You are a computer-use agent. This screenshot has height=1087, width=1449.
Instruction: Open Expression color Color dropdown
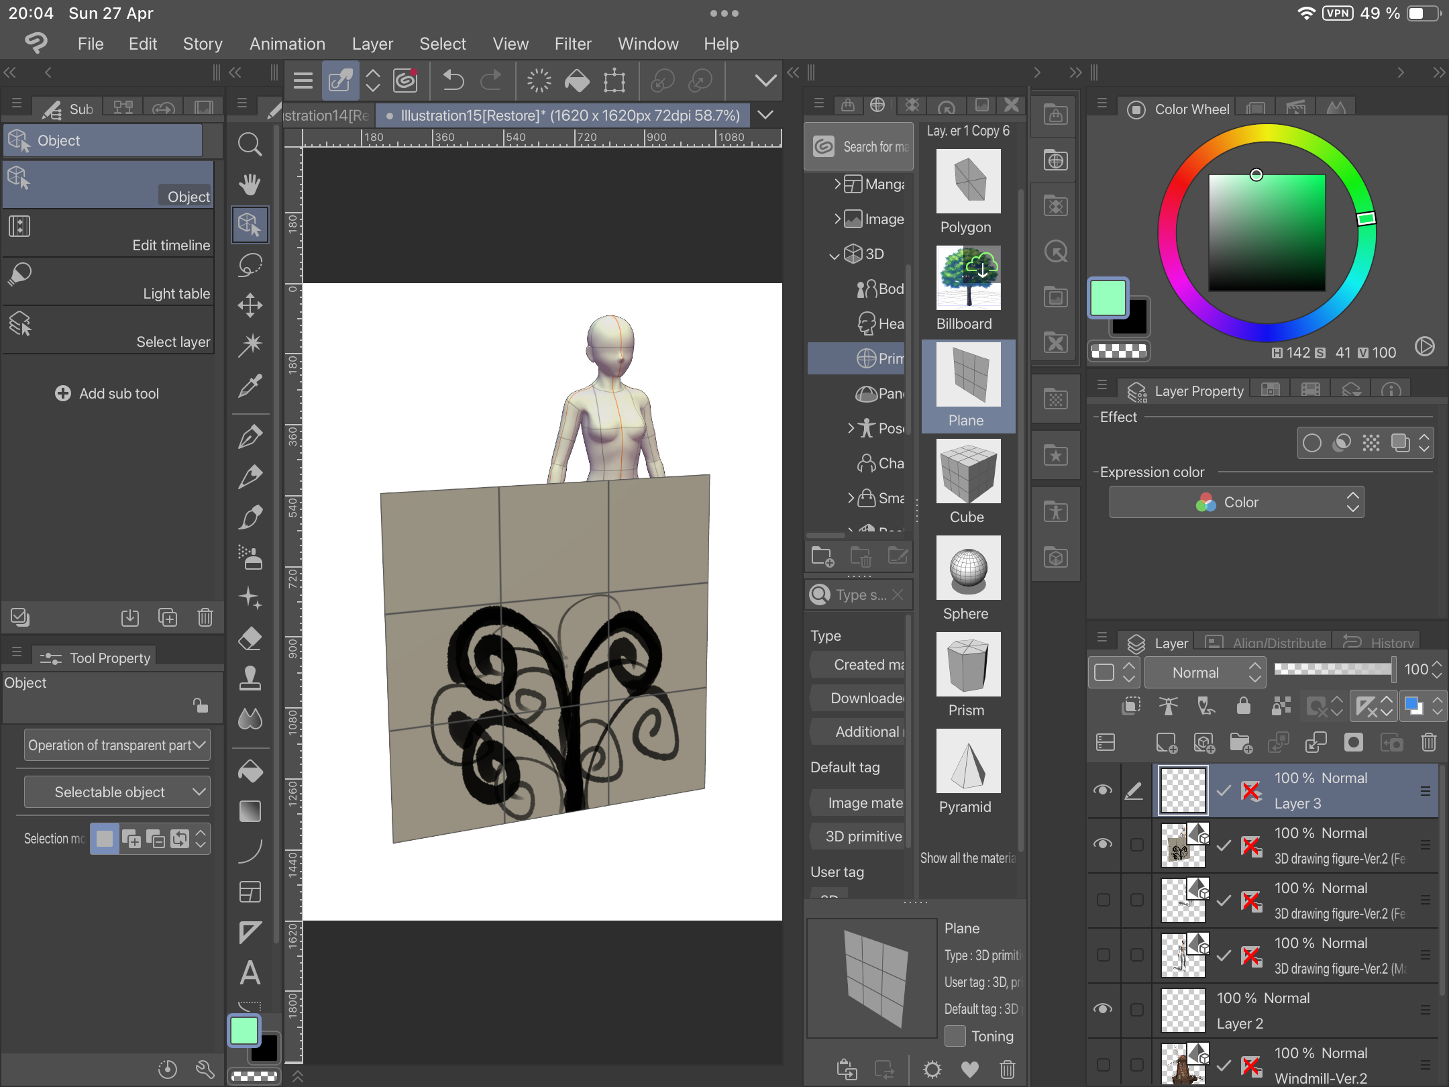[x=1236, y=502]
